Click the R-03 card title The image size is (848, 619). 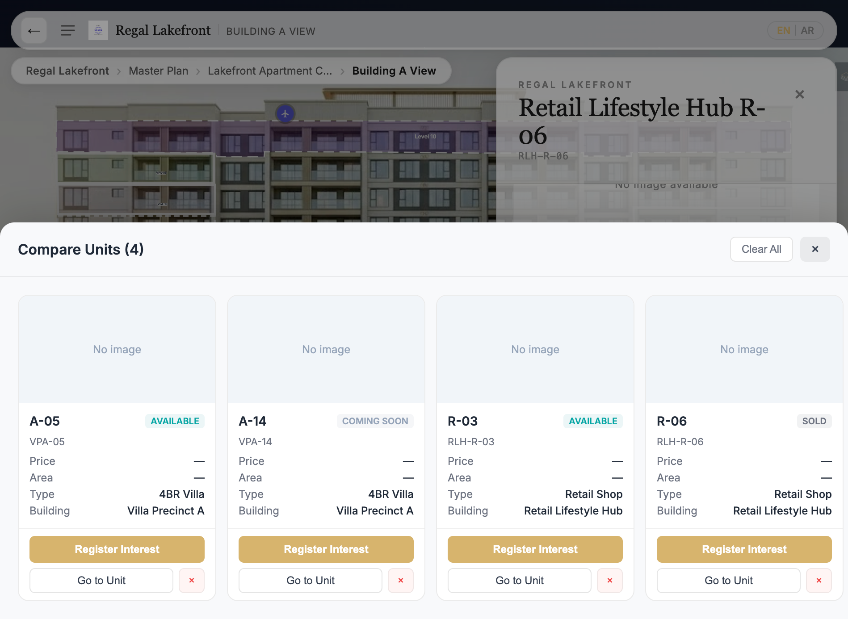click(x=462, y=421)
